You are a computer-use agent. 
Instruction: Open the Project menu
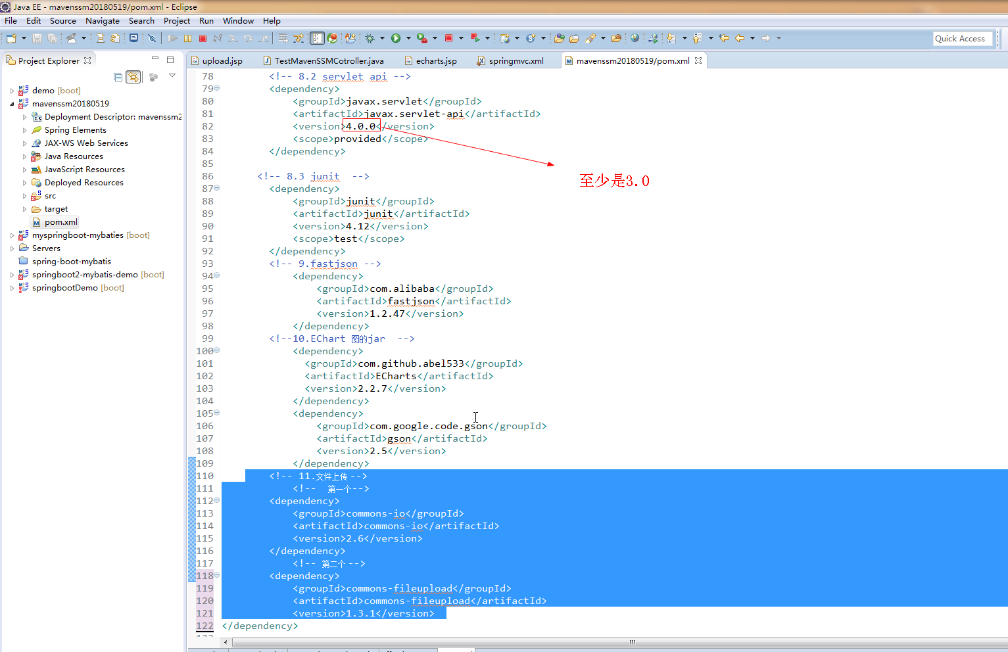point(177,21)
